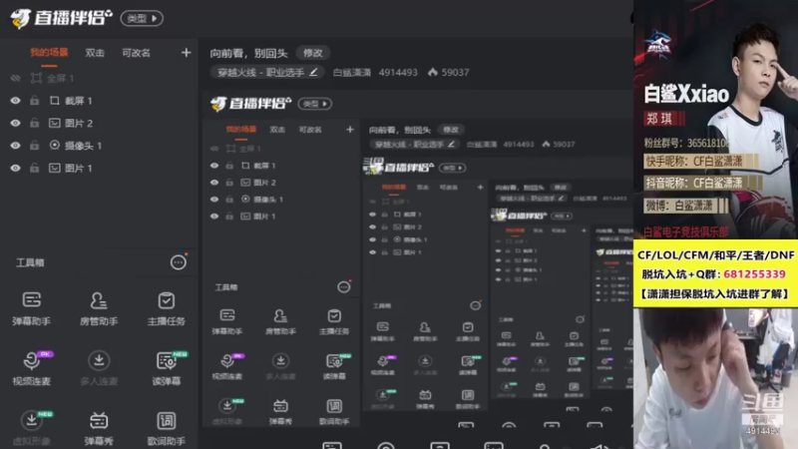Image resolution: width=798 pixels, height=449 pixels.
Task: Click 弹幕助手 in the largest nested preview
Action: pyautogui.click(x=227, y=321)
